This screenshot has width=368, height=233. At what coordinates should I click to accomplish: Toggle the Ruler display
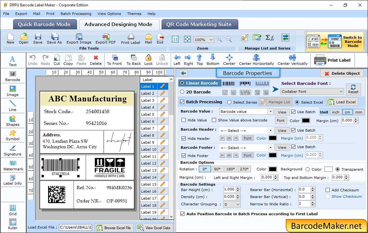click(13, 224)
